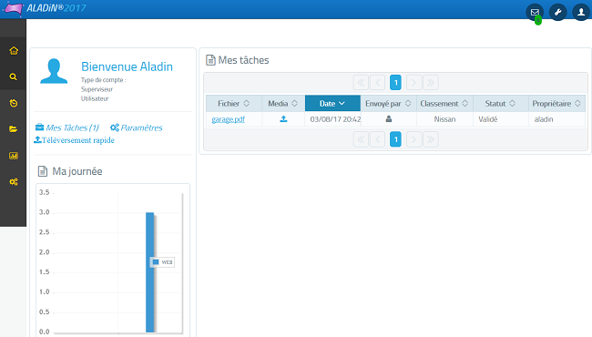Screen dimensions: 592x337
Task: Open the search magnifier in sidebar
Action: point(14,77)
